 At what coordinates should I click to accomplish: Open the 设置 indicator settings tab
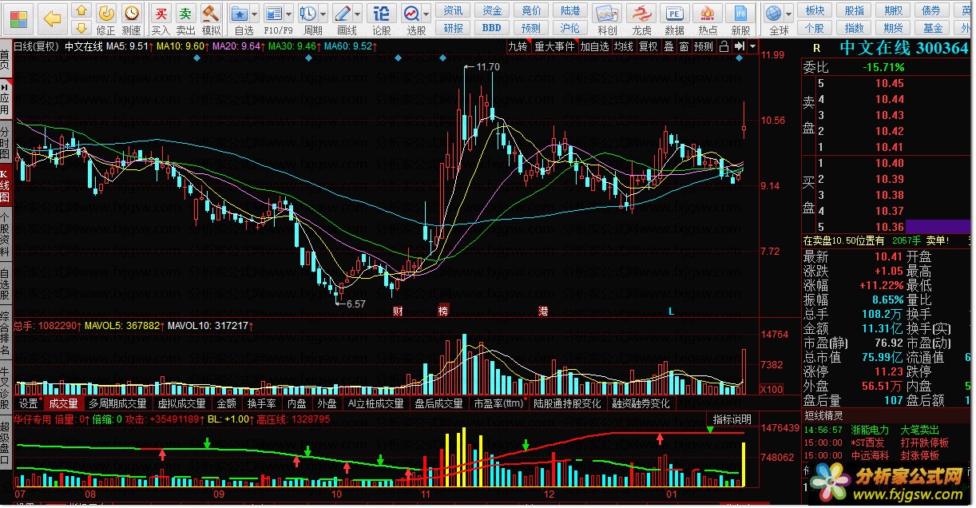pos(29,403)
